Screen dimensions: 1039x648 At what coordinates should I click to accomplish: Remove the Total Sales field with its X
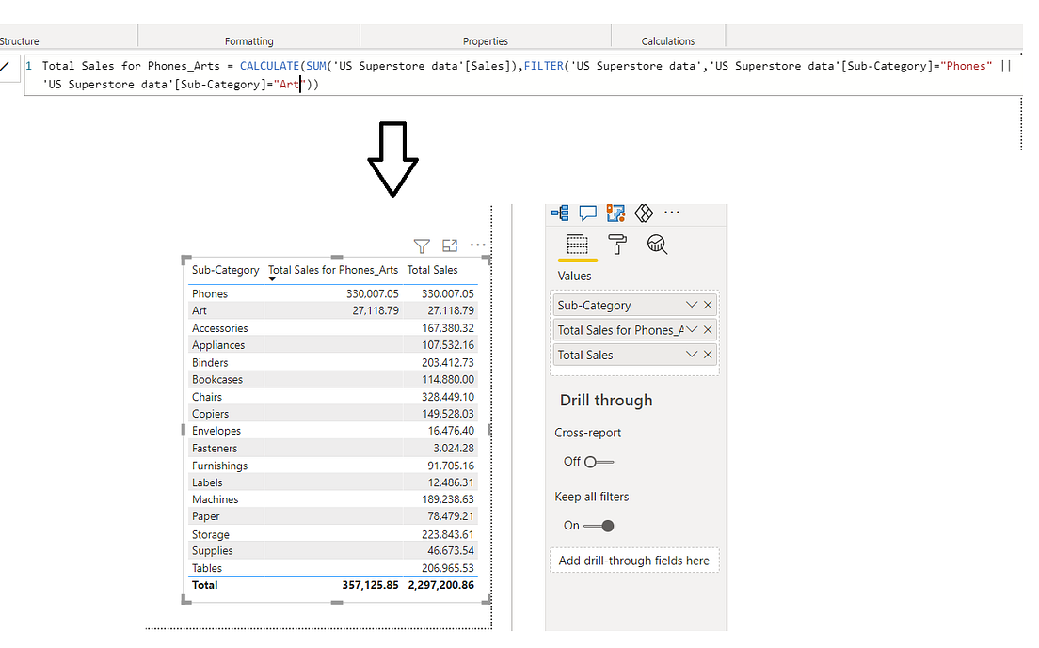click(708, 355)
